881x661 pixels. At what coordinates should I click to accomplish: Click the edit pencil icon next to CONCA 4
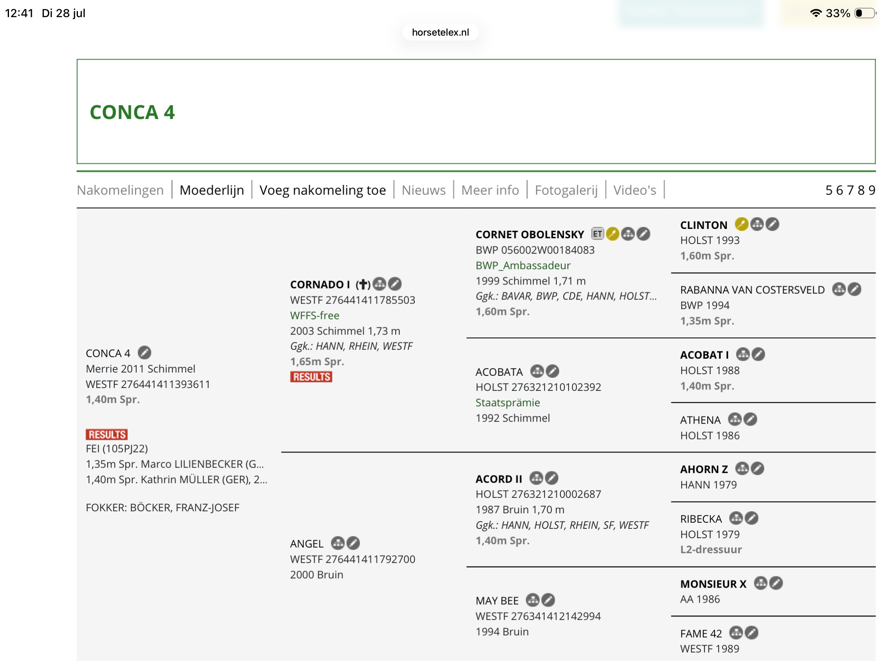click(144, 353)
